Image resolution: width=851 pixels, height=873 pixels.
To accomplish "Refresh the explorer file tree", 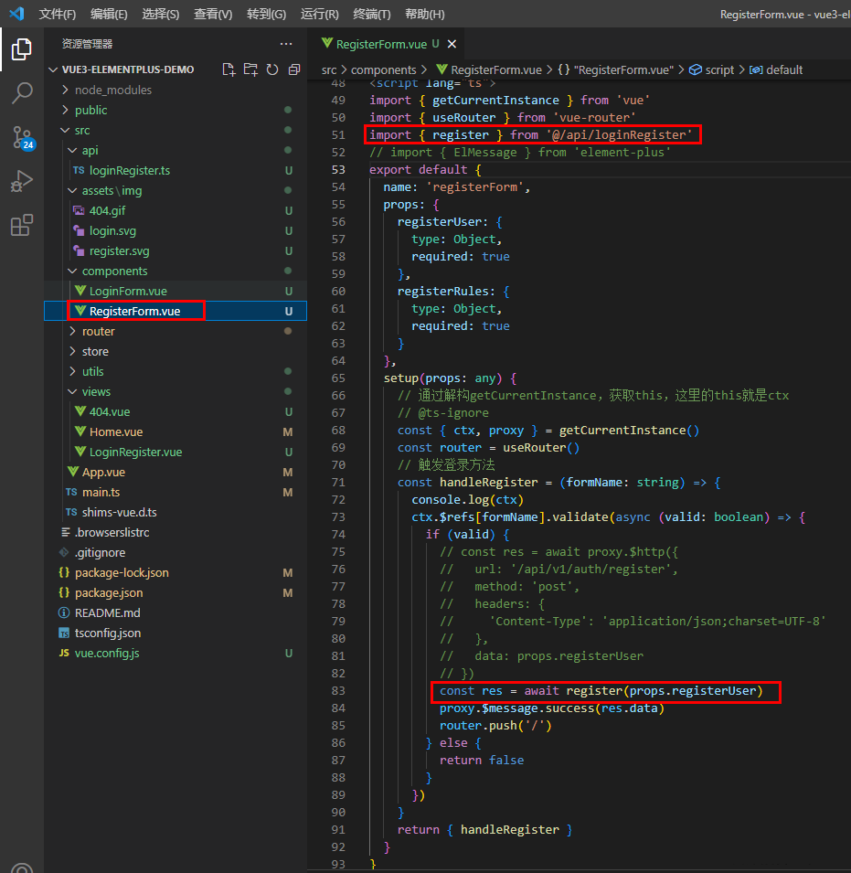I will click(272, 69).
